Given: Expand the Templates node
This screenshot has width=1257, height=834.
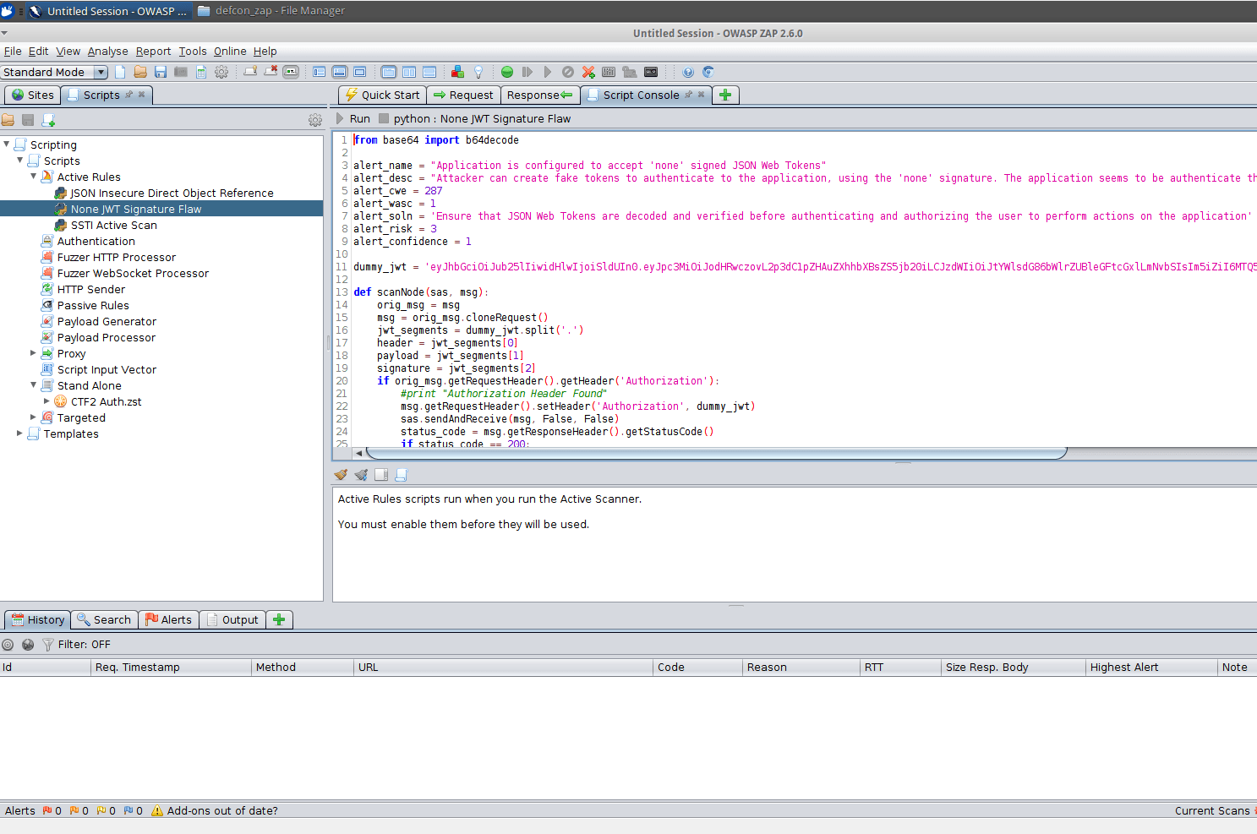Looking at the screenshot, I should pos(20,433).
